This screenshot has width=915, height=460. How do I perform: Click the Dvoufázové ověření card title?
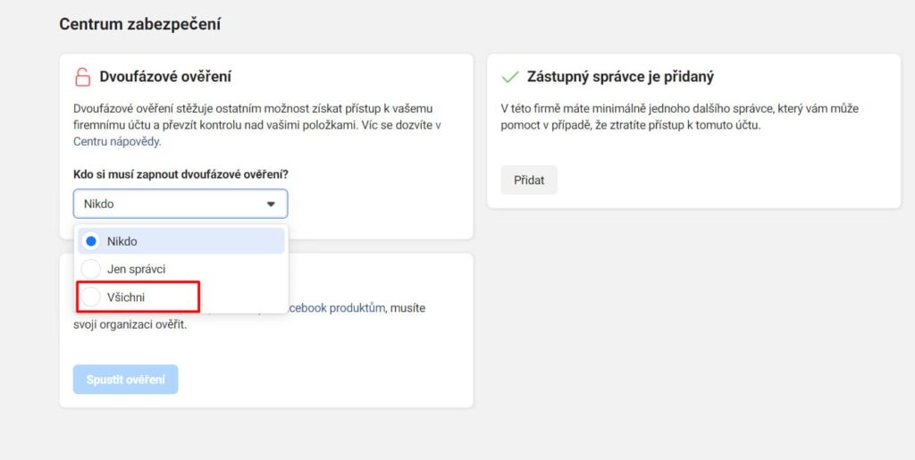point(166,77)
